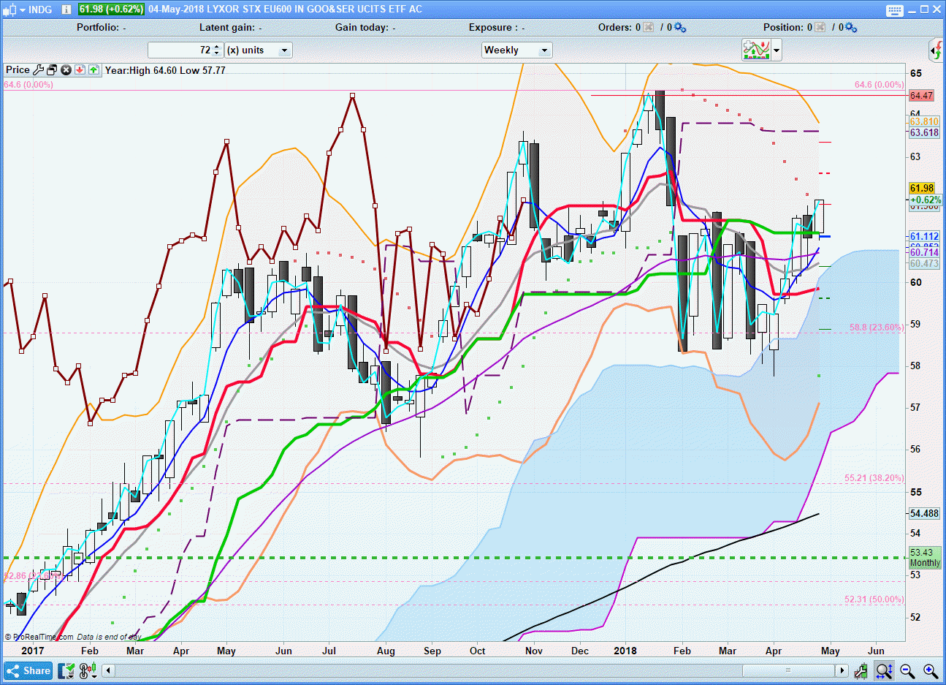
Task: Click the Year:High 64.60 Low 57.77 text
Action: [165, 70]
